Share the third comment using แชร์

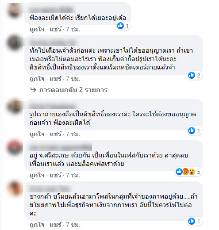click(x=55, y=134)
